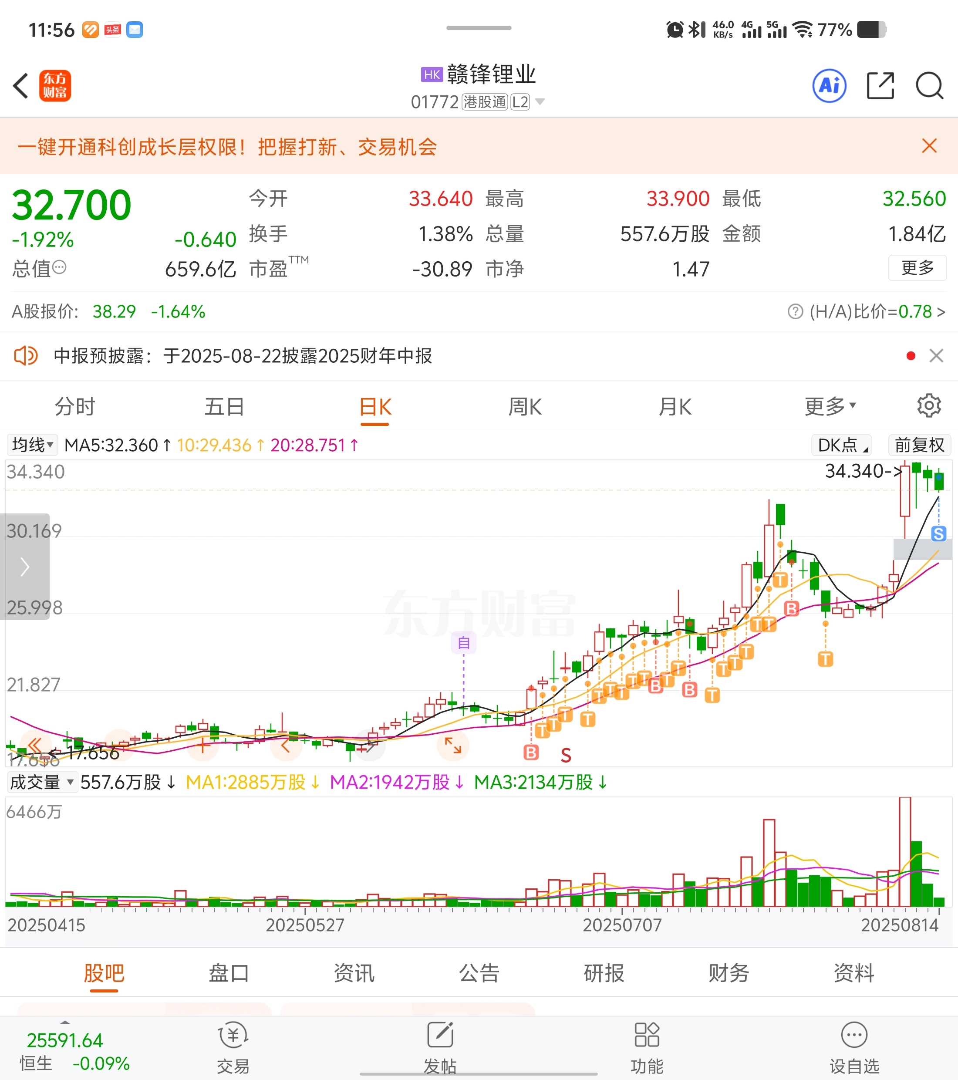Open the Ai assistant icon
Image resolution: width=958 pixels, height=1080 pixels.
coord(829,86)
